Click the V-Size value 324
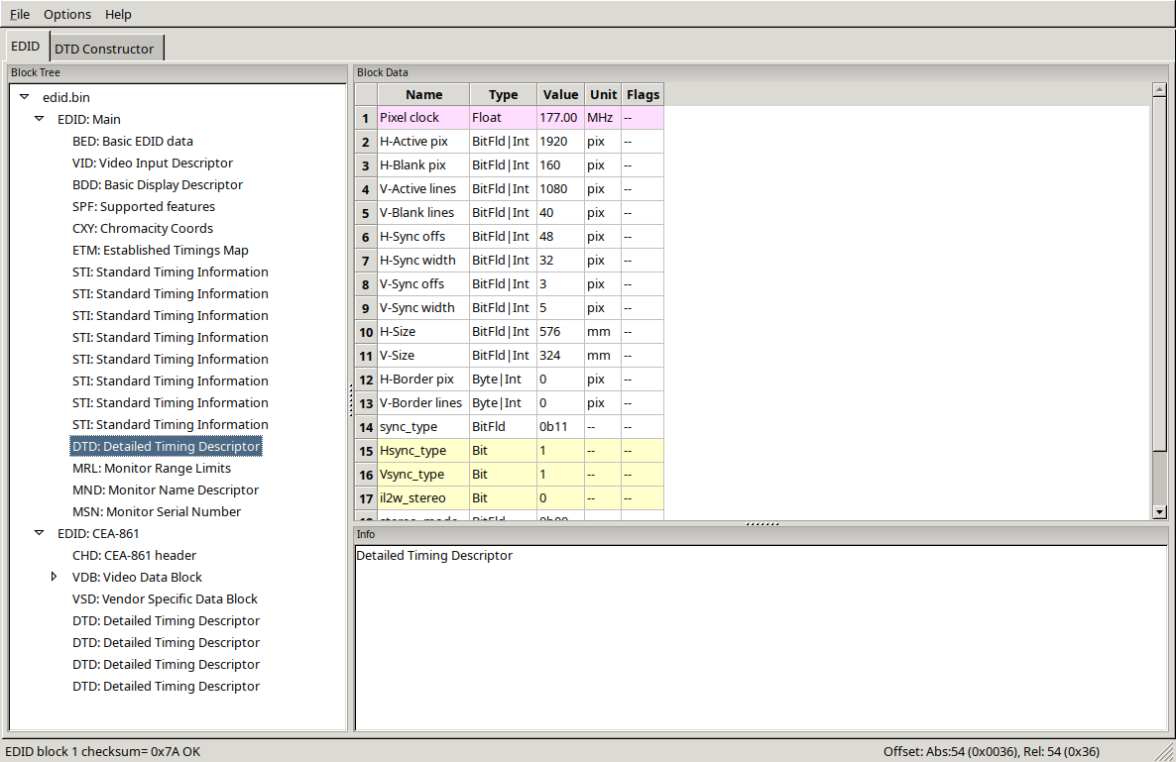 point(561,355)
